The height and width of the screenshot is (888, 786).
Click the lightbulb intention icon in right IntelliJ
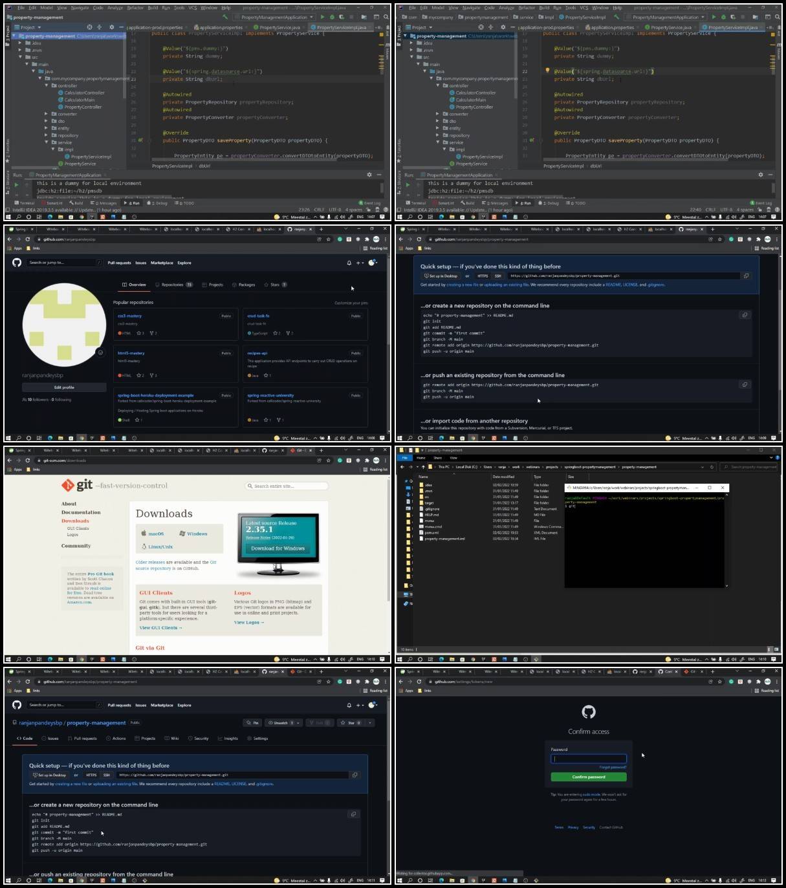547,70
